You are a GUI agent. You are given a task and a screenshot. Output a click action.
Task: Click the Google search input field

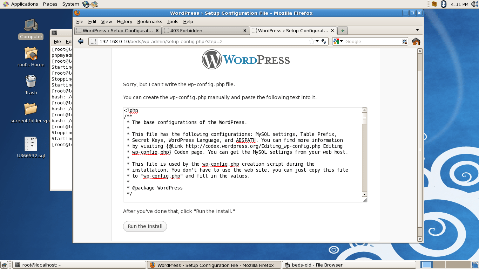click(x=373, y=41)
